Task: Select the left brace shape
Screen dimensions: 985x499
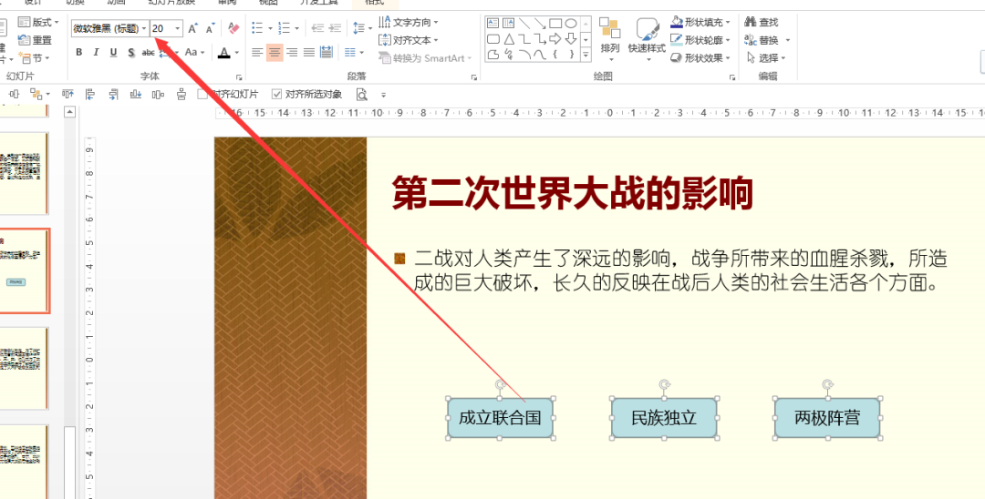Action: [556, 55]
